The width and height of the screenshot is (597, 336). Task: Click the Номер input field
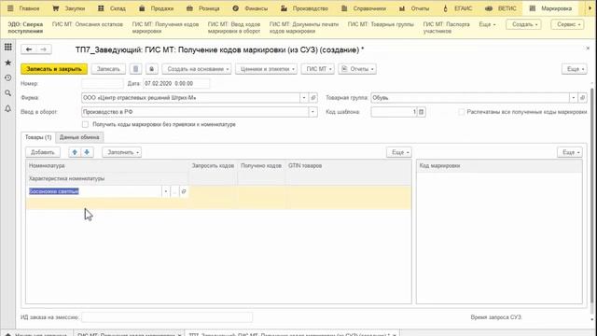(x=103, y=83)
